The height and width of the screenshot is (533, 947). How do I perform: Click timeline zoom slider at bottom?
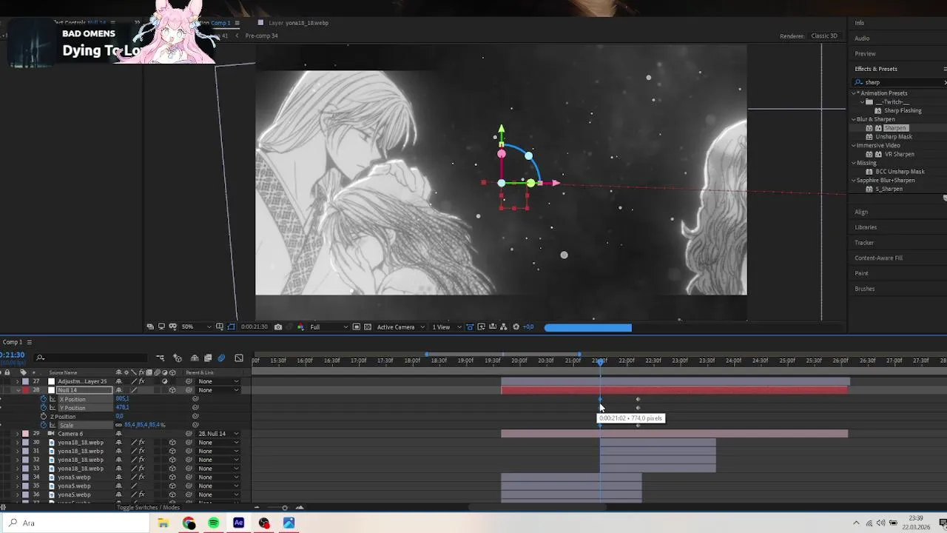tap(285, 508)
